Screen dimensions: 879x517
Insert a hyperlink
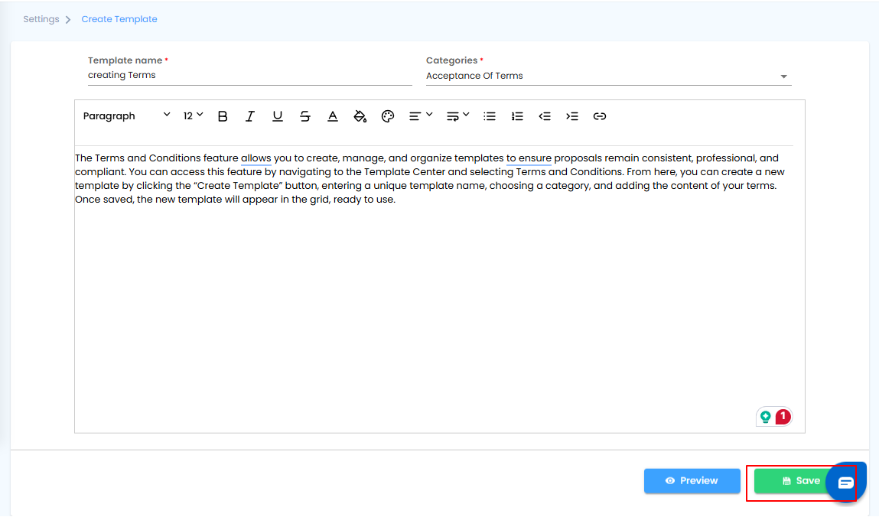tap(599, 116)
